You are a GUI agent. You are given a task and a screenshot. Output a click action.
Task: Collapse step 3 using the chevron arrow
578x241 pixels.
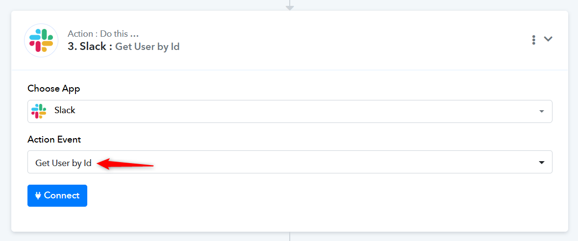point(548,39)
